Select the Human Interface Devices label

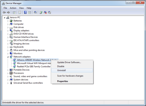[26, 37]
